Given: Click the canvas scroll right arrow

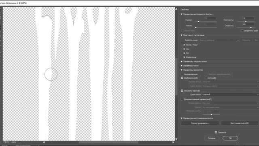Looking at the screenshot, I should 173,142.
